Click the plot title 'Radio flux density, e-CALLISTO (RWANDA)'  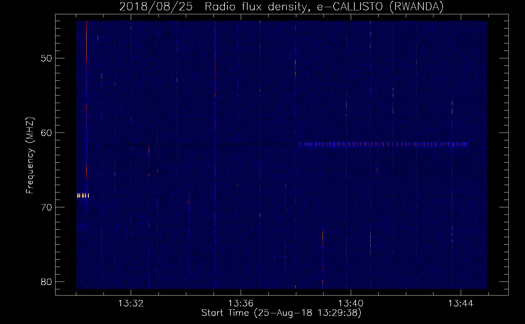click(324, 7)
